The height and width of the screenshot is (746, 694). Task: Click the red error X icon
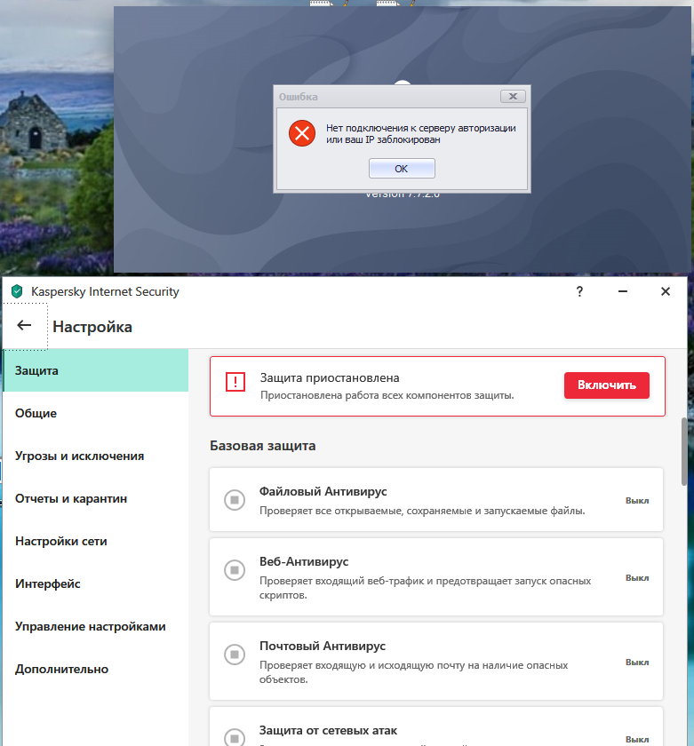(x=302, y=133)
